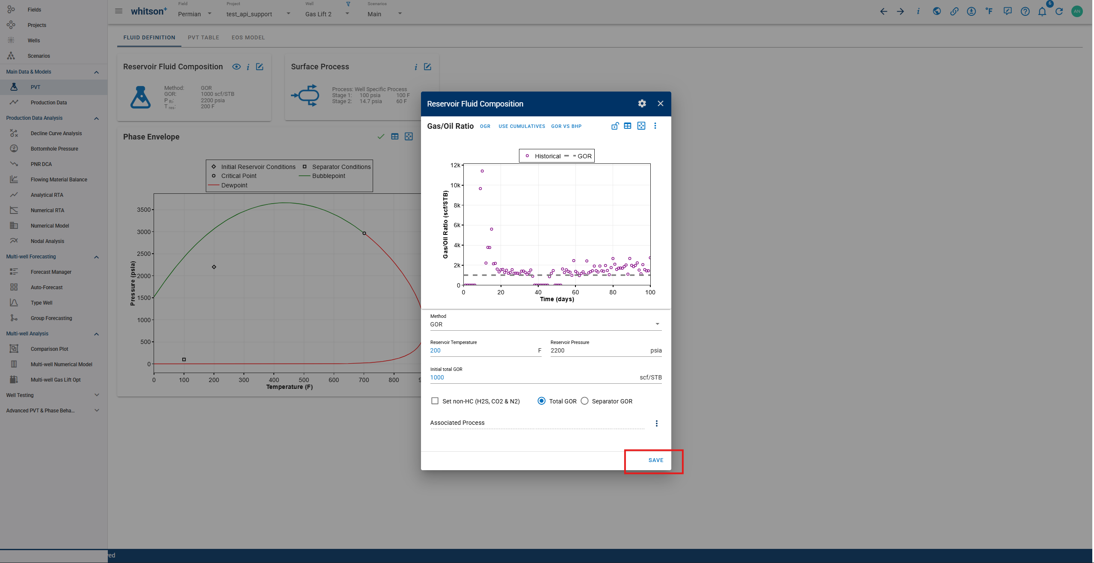1094x563 pixels.
Task: Open dialog settings gear icon
Action: (642, 104)
